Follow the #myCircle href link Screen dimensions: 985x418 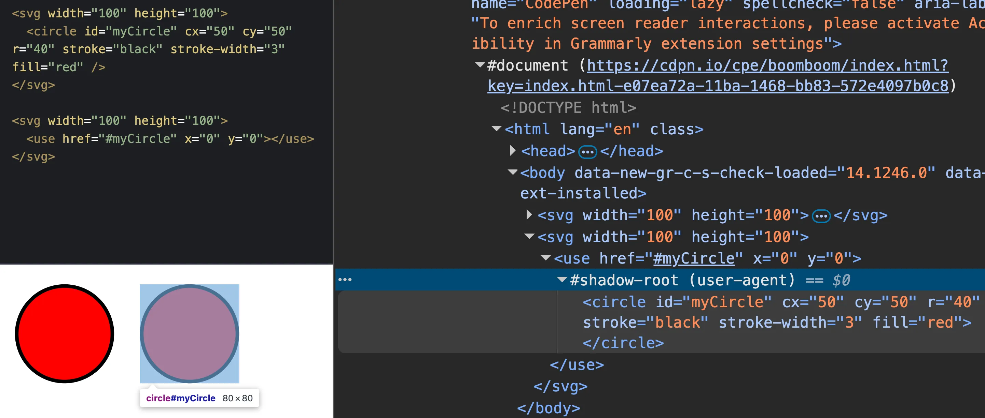(x=694, y=258)
